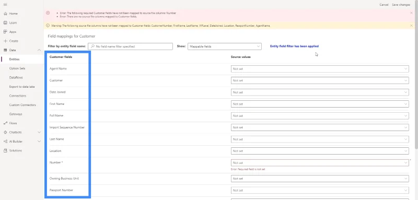Open the Apps grid icon
This screenshot has width=418, height=200.
pyautogui.click(x=5, y=32)
